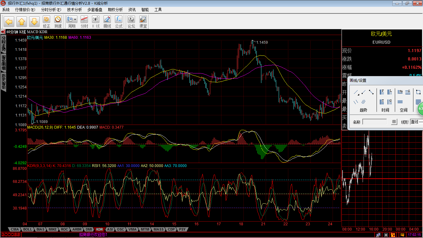Click the left arrow navigation button
The height and width of the screenshot is (238, 423).
pyautogui.click(x=9, y=22)
